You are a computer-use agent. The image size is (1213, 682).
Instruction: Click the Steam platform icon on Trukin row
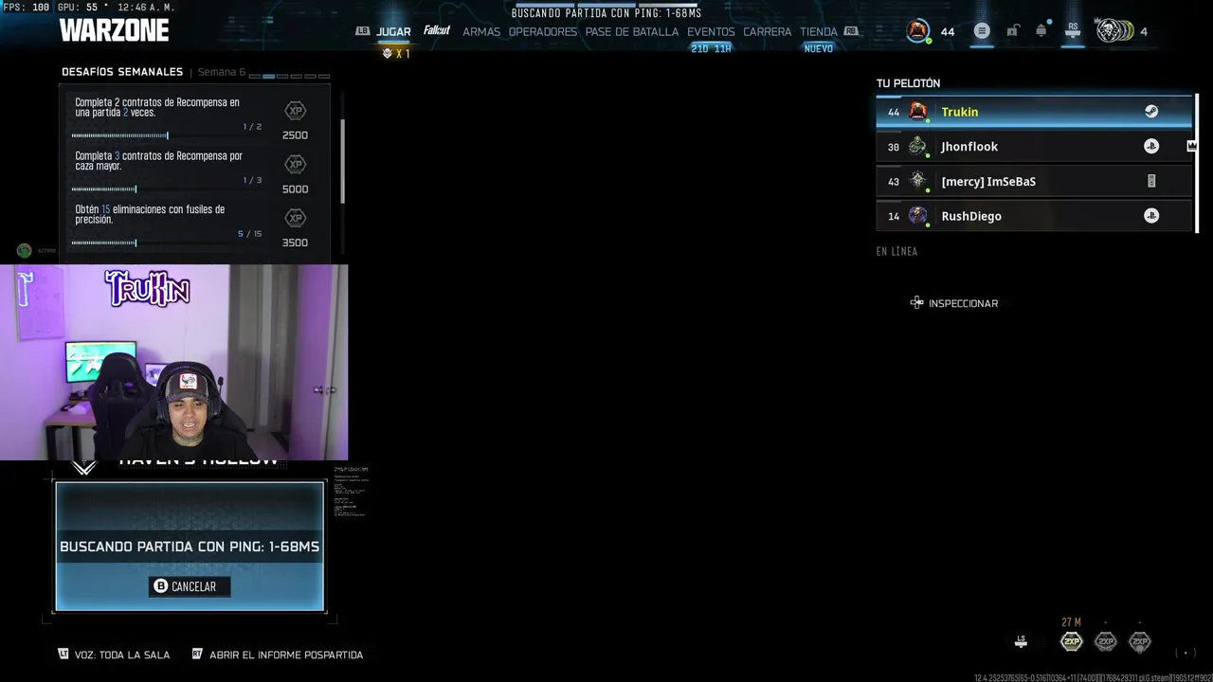(1151, 112)
